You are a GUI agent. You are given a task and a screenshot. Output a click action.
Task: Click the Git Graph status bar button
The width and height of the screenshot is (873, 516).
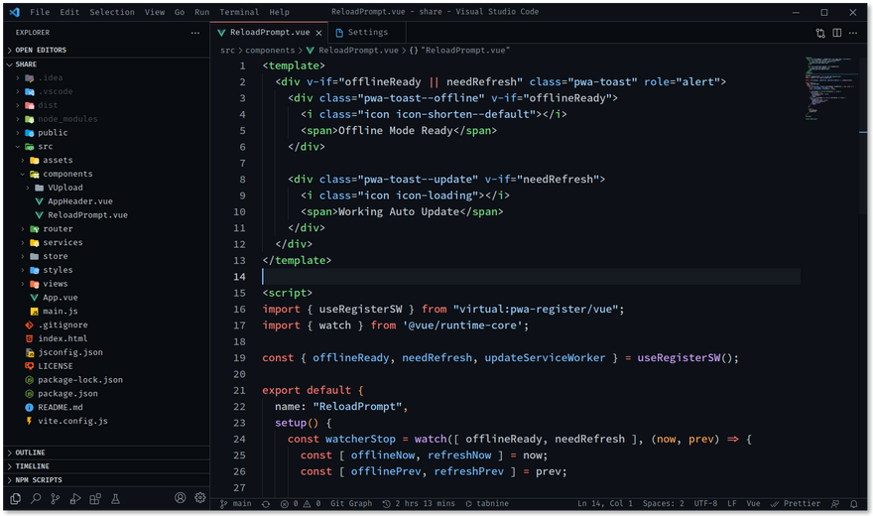coord(350,504)
